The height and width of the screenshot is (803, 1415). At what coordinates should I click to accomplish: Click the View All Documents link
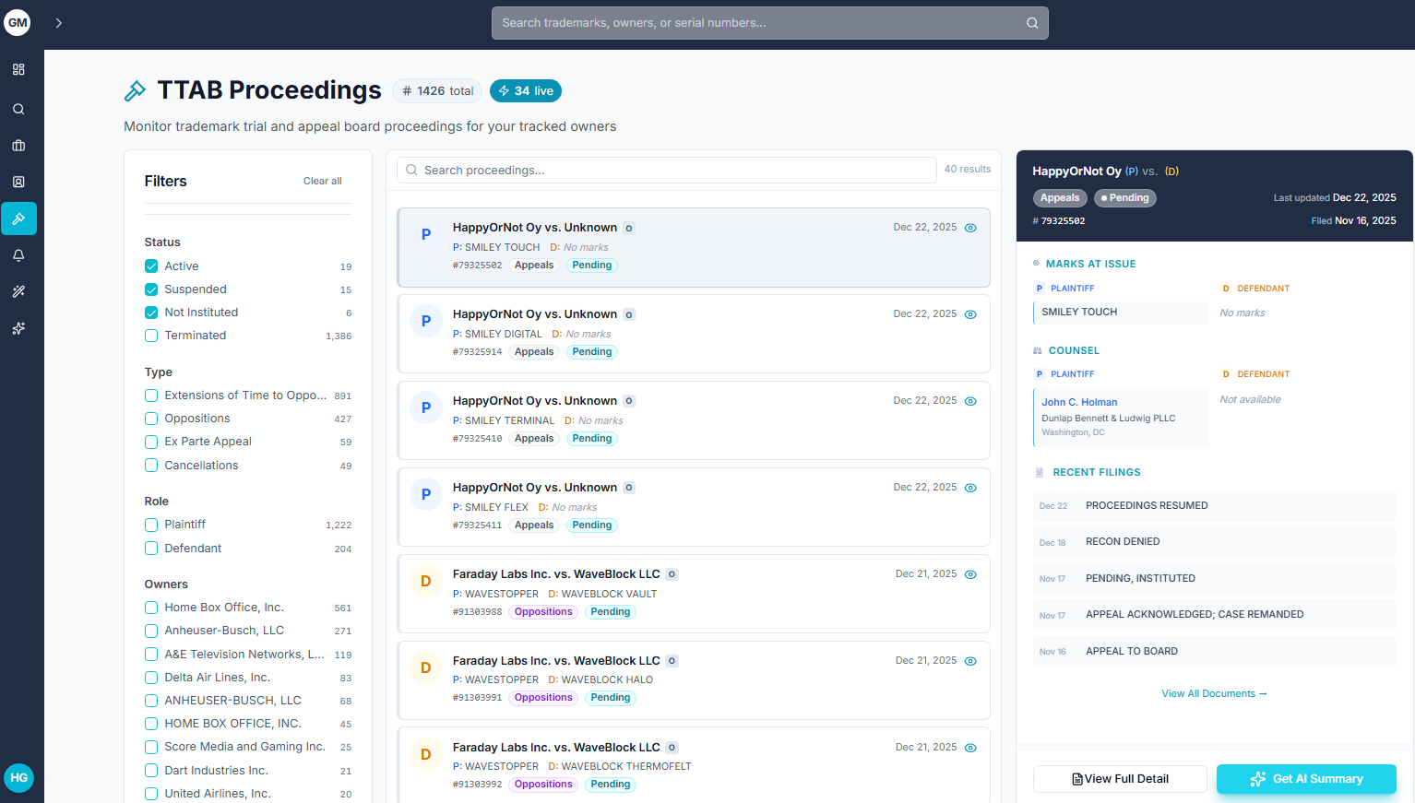[x=1214, y=693]
